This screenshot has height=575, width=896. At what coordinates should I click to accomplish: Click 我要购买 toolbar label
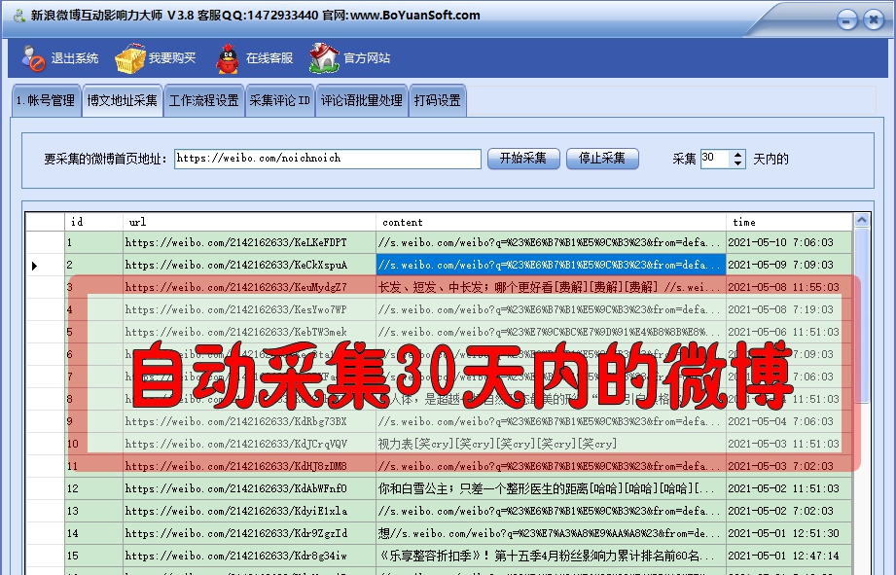tap(172, 58)
